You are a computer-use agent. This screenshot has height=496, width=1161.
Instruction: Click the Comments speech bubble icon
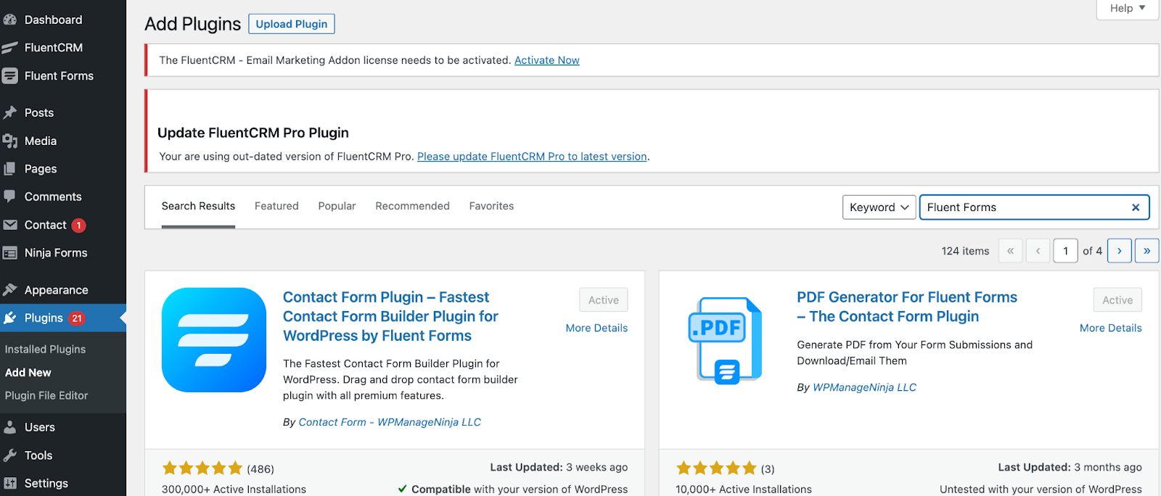click(x=10, y=197)
